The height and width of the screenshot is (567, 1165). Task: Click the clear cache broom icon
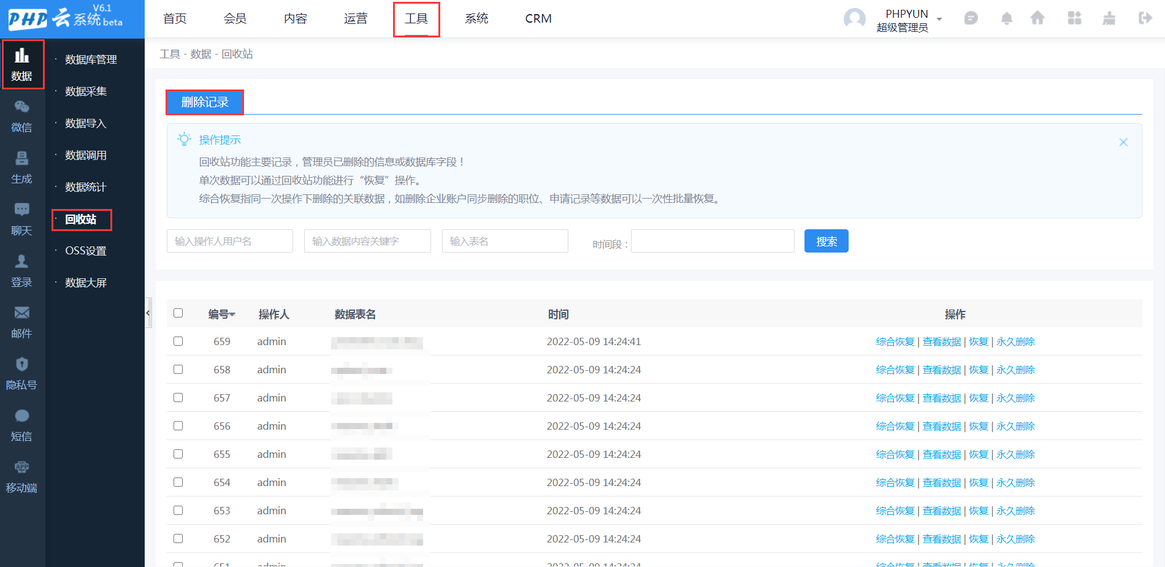pos(1109,18)
